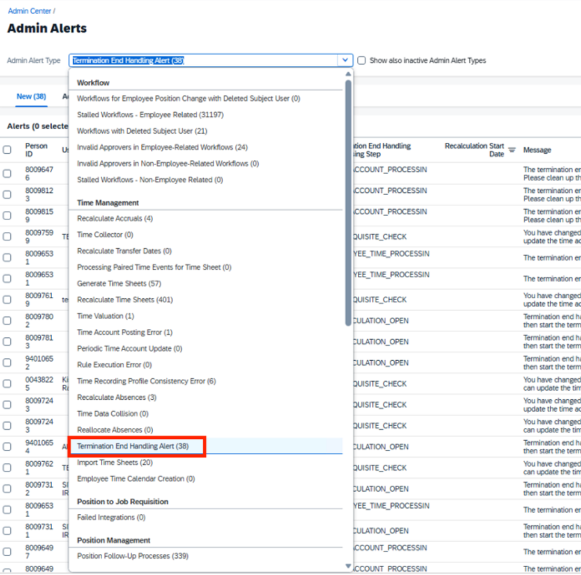Click the Recalculation Start Date column header
The image size is (581, 575).
474,150
